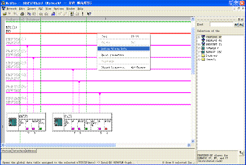Switch to the Station tab
This screenshot has width=246, height=165.
pyautogui.click(x=6, y=150)
